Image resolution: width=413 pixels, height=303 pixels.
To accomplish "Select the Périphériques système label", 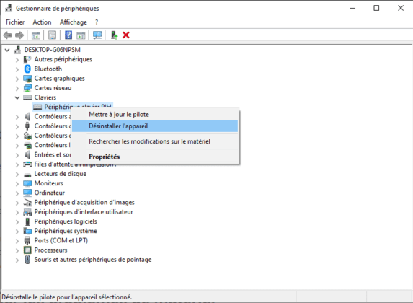I will click(x=66, y=231).
